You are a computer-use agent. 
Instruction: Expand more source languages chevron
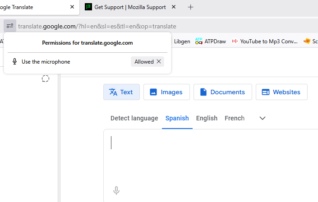coord(263,118)
